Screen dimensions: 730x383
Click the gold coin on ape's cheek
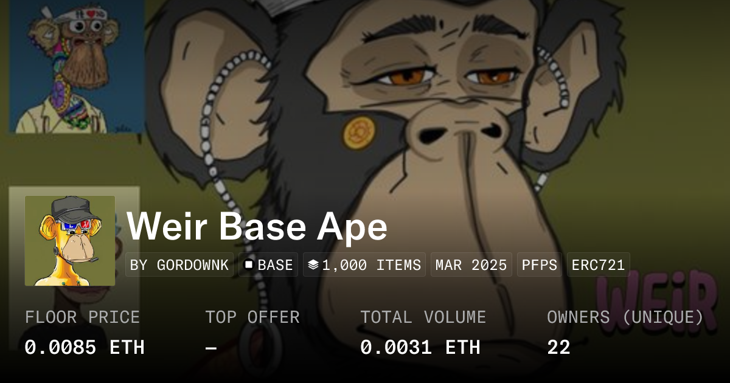click(359, 134)
